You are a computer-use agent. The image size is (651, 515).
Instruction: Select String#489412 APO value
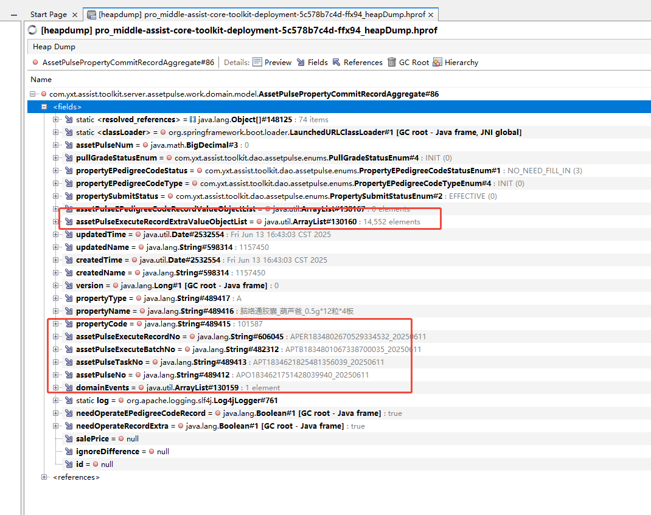click(x=256, y=375)
